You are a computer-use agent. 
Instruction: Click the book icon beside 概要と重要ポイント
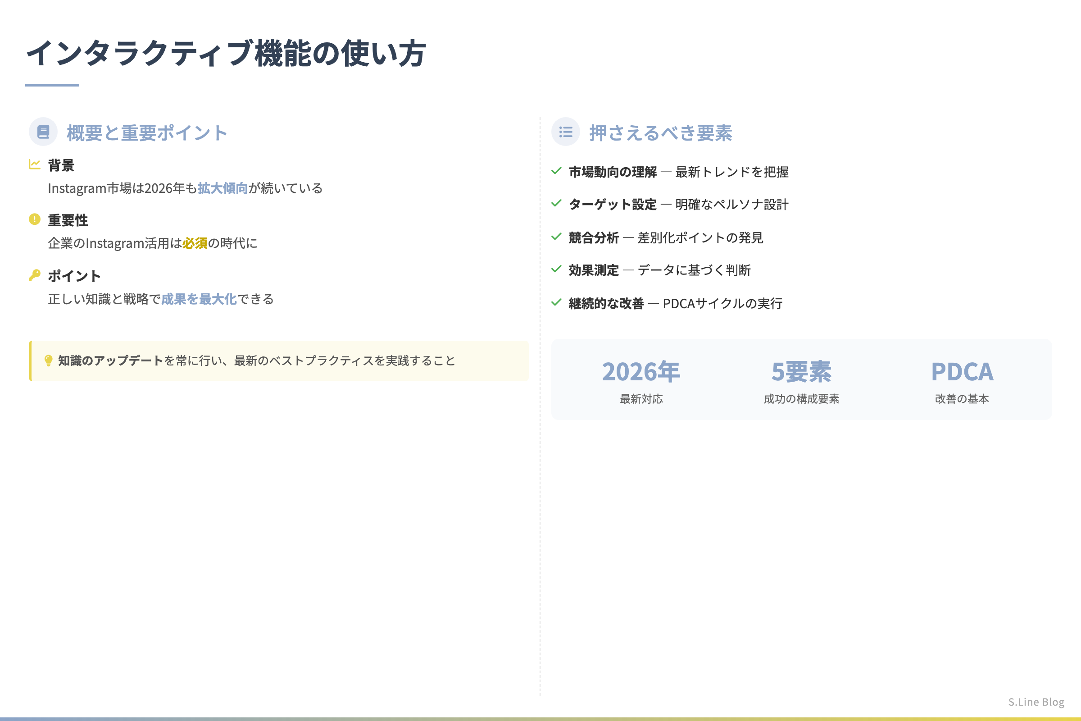pyautogui.click(x=43, y=132)
